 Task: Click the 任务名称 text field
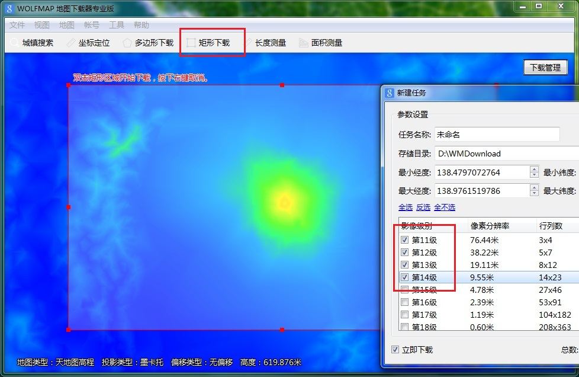[497, 135]
